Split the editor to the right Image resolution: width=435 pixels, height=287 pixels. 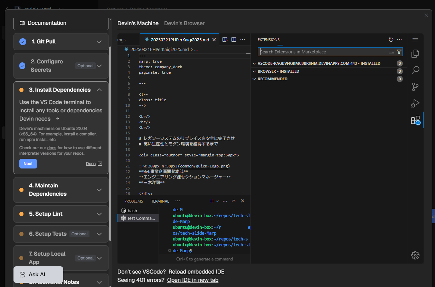click(x=234, y=40)
